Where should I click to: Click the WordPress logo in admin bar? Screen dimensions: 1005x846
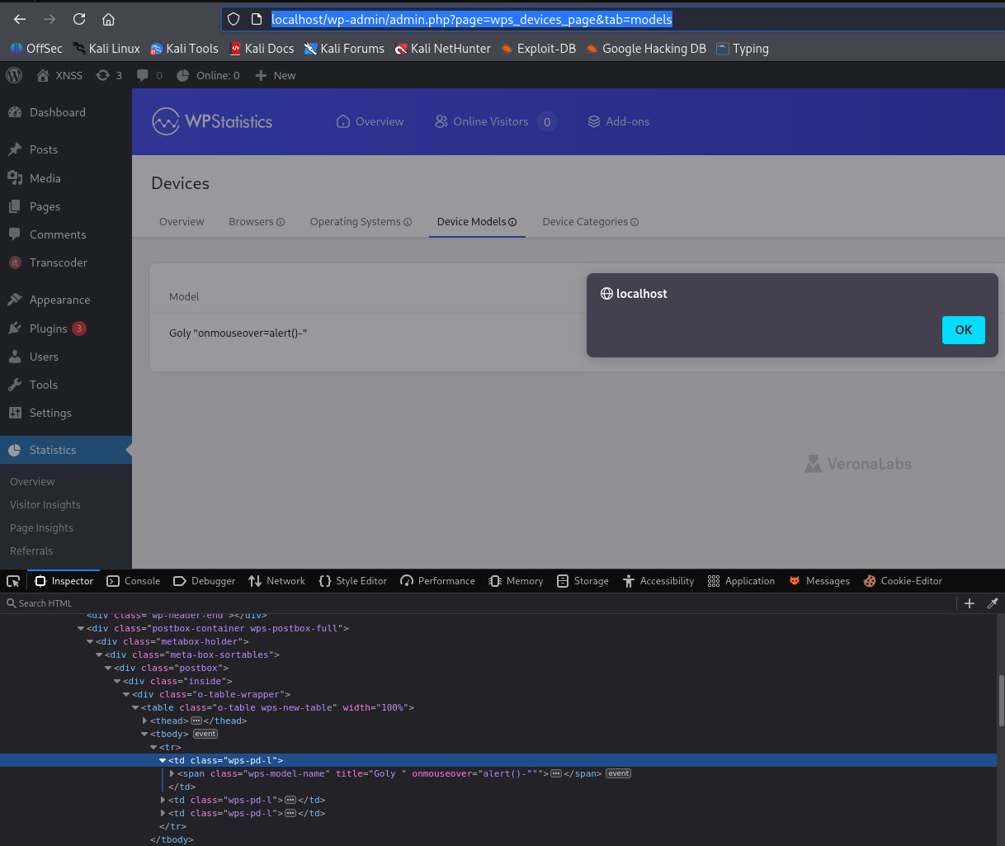click(x=14, y=75)
